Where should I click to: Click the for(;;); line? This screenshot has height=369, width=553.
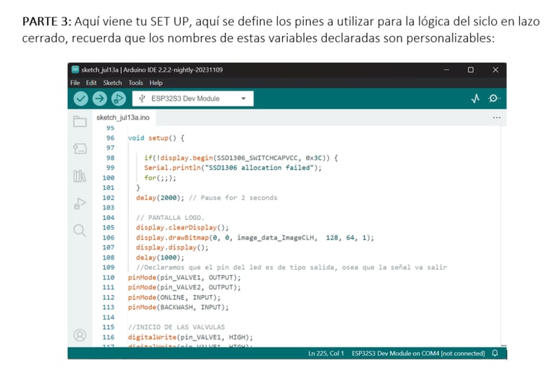click(x=160, y=178)
